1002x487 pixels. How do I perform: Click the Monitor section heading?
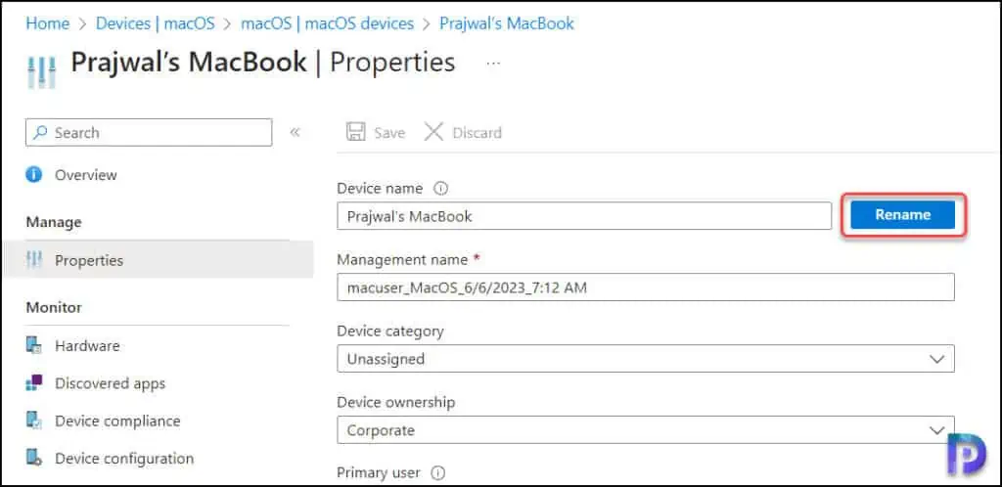click(54, 308)
